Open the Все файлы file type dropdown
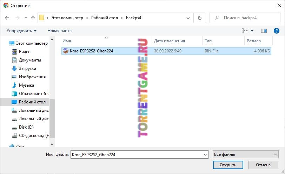 coord(245,154)
